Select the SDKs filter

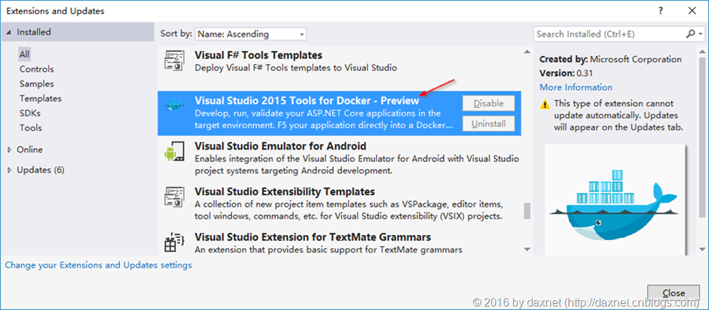[x=30, y=113]
